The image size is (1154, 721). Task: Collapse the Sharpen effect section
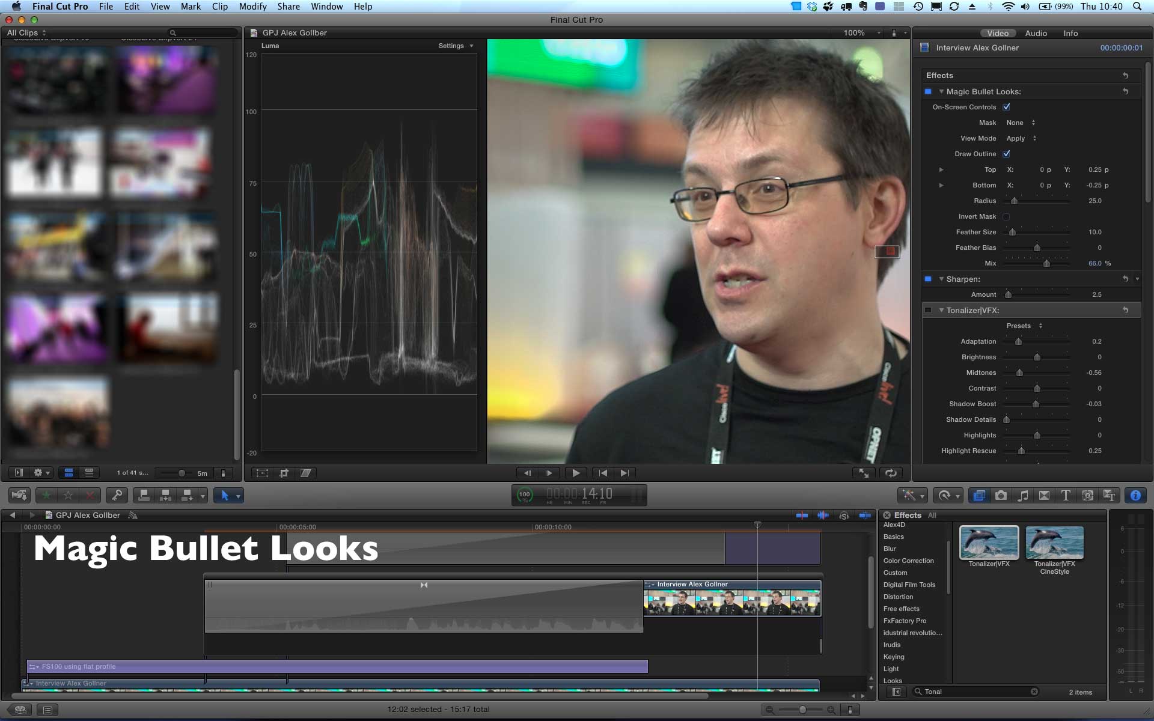click(x=941, y=279)
